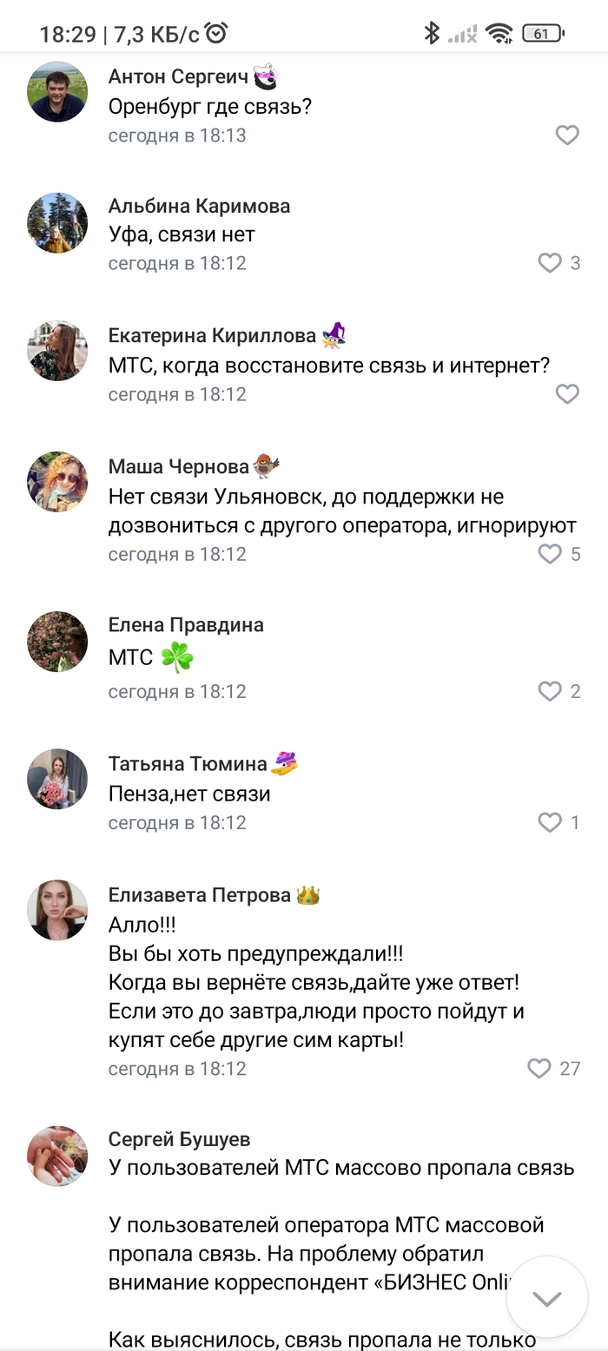Tap the Wi-Fi icon in status bar
The height and width of the screenshot is (1351, 608).
(x=499, y=34)
